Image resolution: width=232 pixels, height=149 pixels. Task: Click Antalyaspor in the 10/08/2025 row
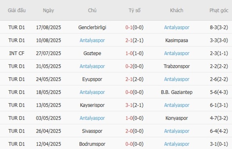pyautogui.click(x=92, y=40)
